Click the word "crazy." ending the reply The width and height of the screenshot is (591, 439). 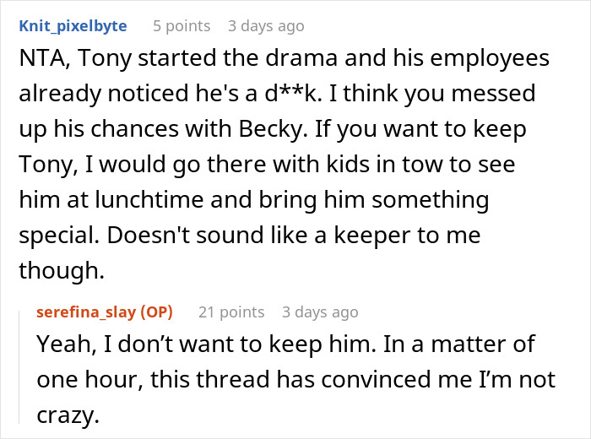coord(68,415)
